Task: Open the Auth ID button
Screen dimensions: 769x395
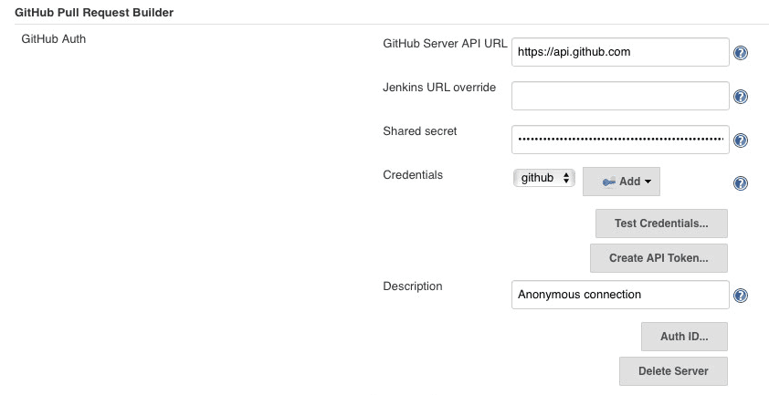Action: tap(684, 337)
